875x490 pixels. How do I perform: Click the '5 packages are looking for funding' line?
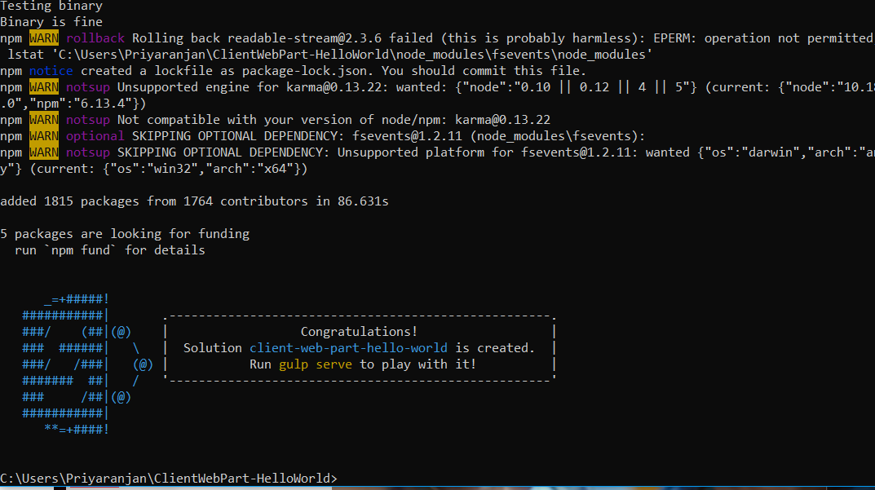coord(125,234)
